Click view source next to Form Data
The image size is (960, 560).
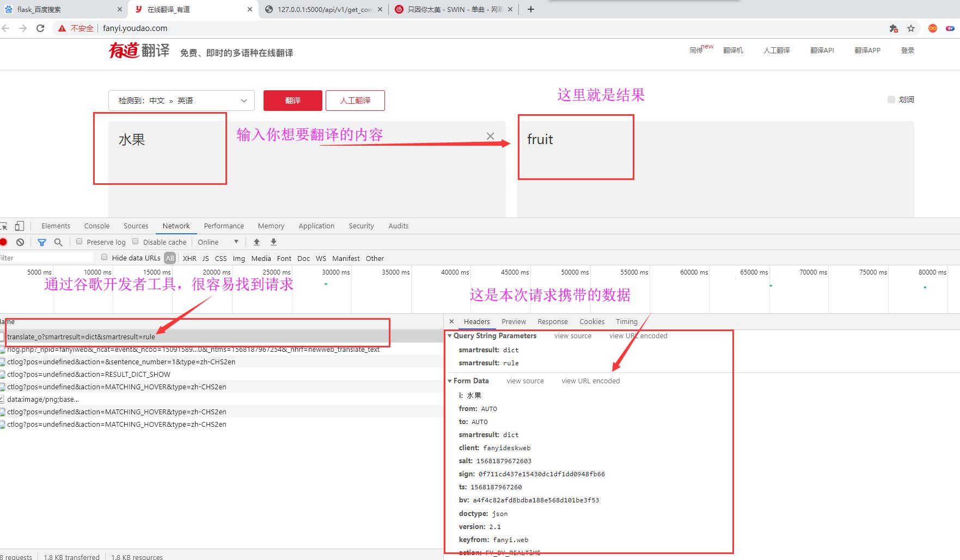[x=525, y=381]
